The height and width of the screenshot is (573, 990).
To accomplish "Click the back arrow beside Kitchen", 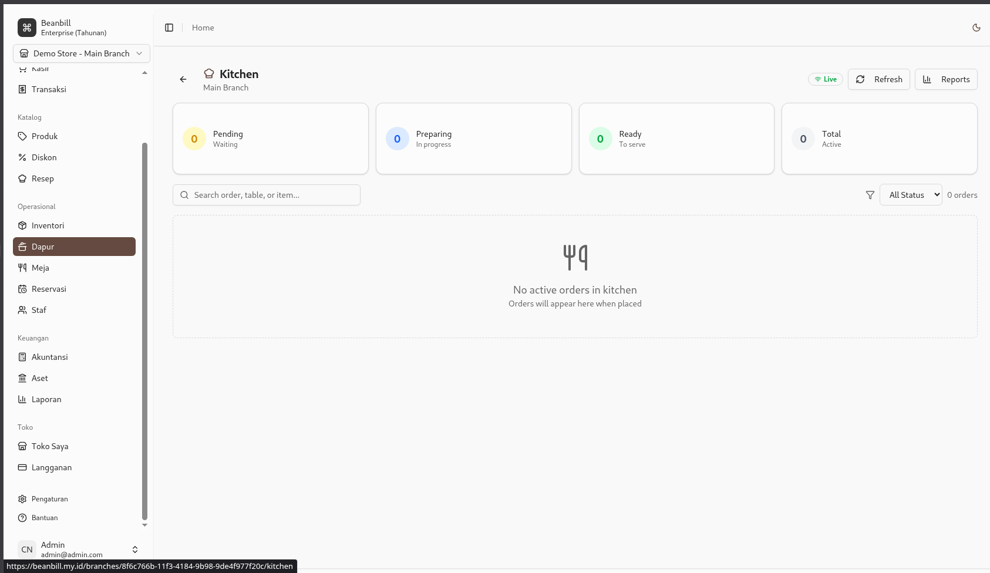I will click(183, 79).
